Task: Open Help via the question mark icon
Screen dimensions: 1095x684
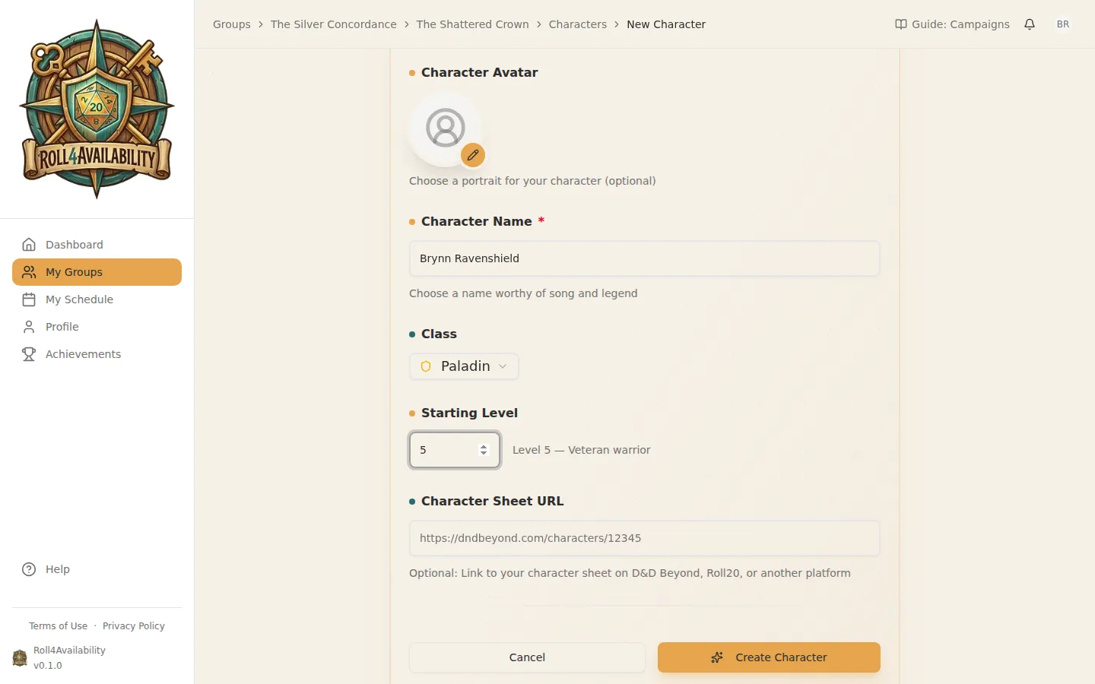Action: pos(28,568)
